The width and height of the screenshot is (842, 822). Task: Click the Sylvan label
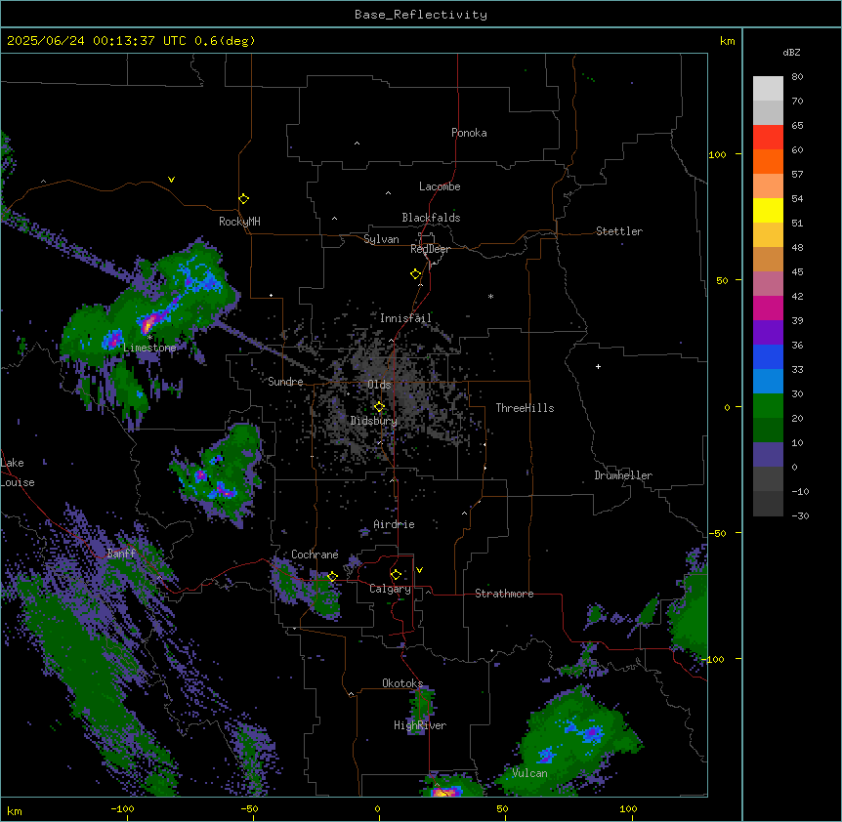point(381,239)
